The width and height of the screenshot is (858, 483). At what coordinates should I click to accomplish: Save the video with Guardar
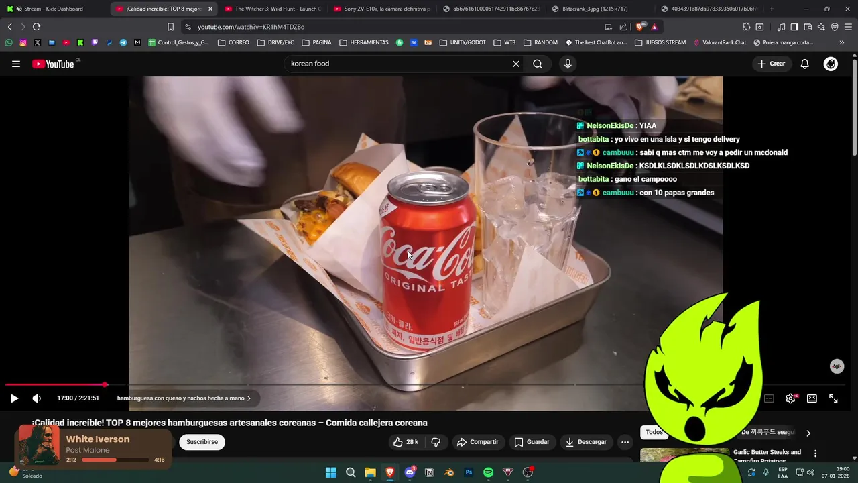coord(532,442)
